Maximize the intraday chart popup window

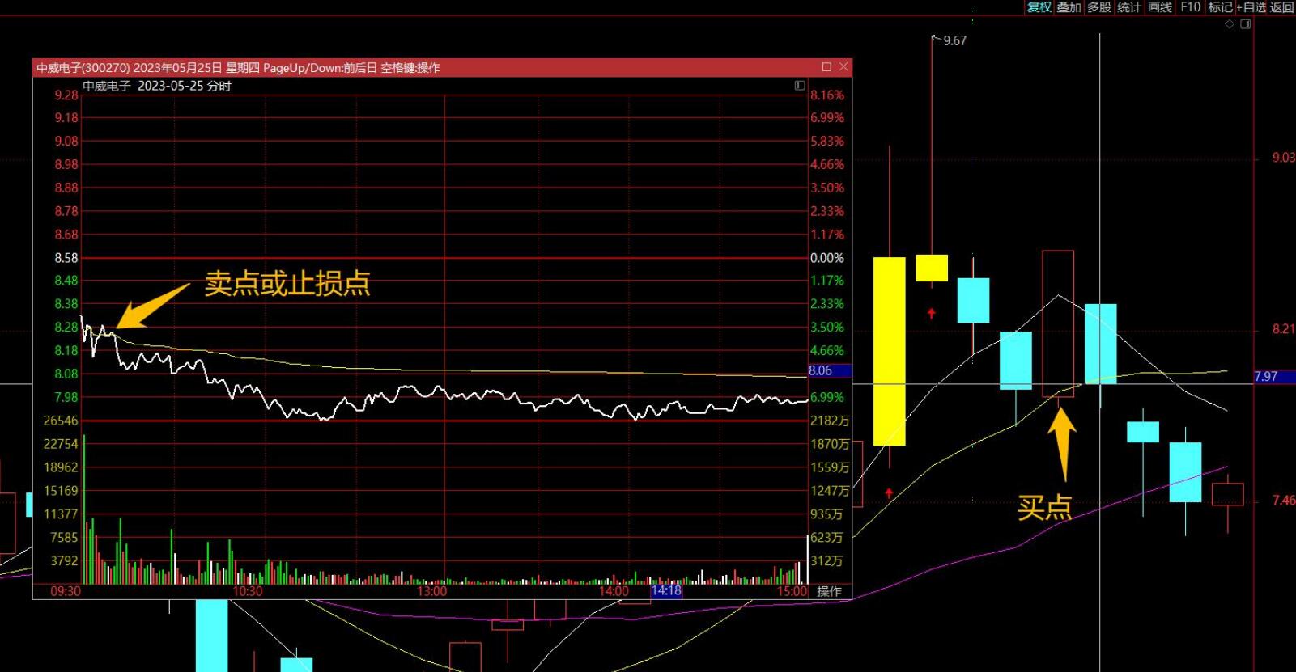826,67
